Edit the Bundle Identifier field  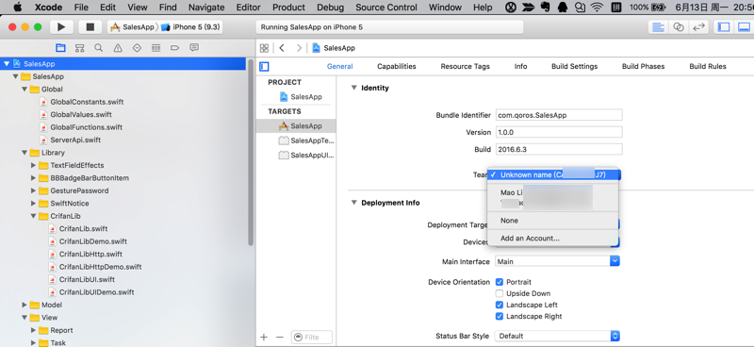[x=559, y=115]
